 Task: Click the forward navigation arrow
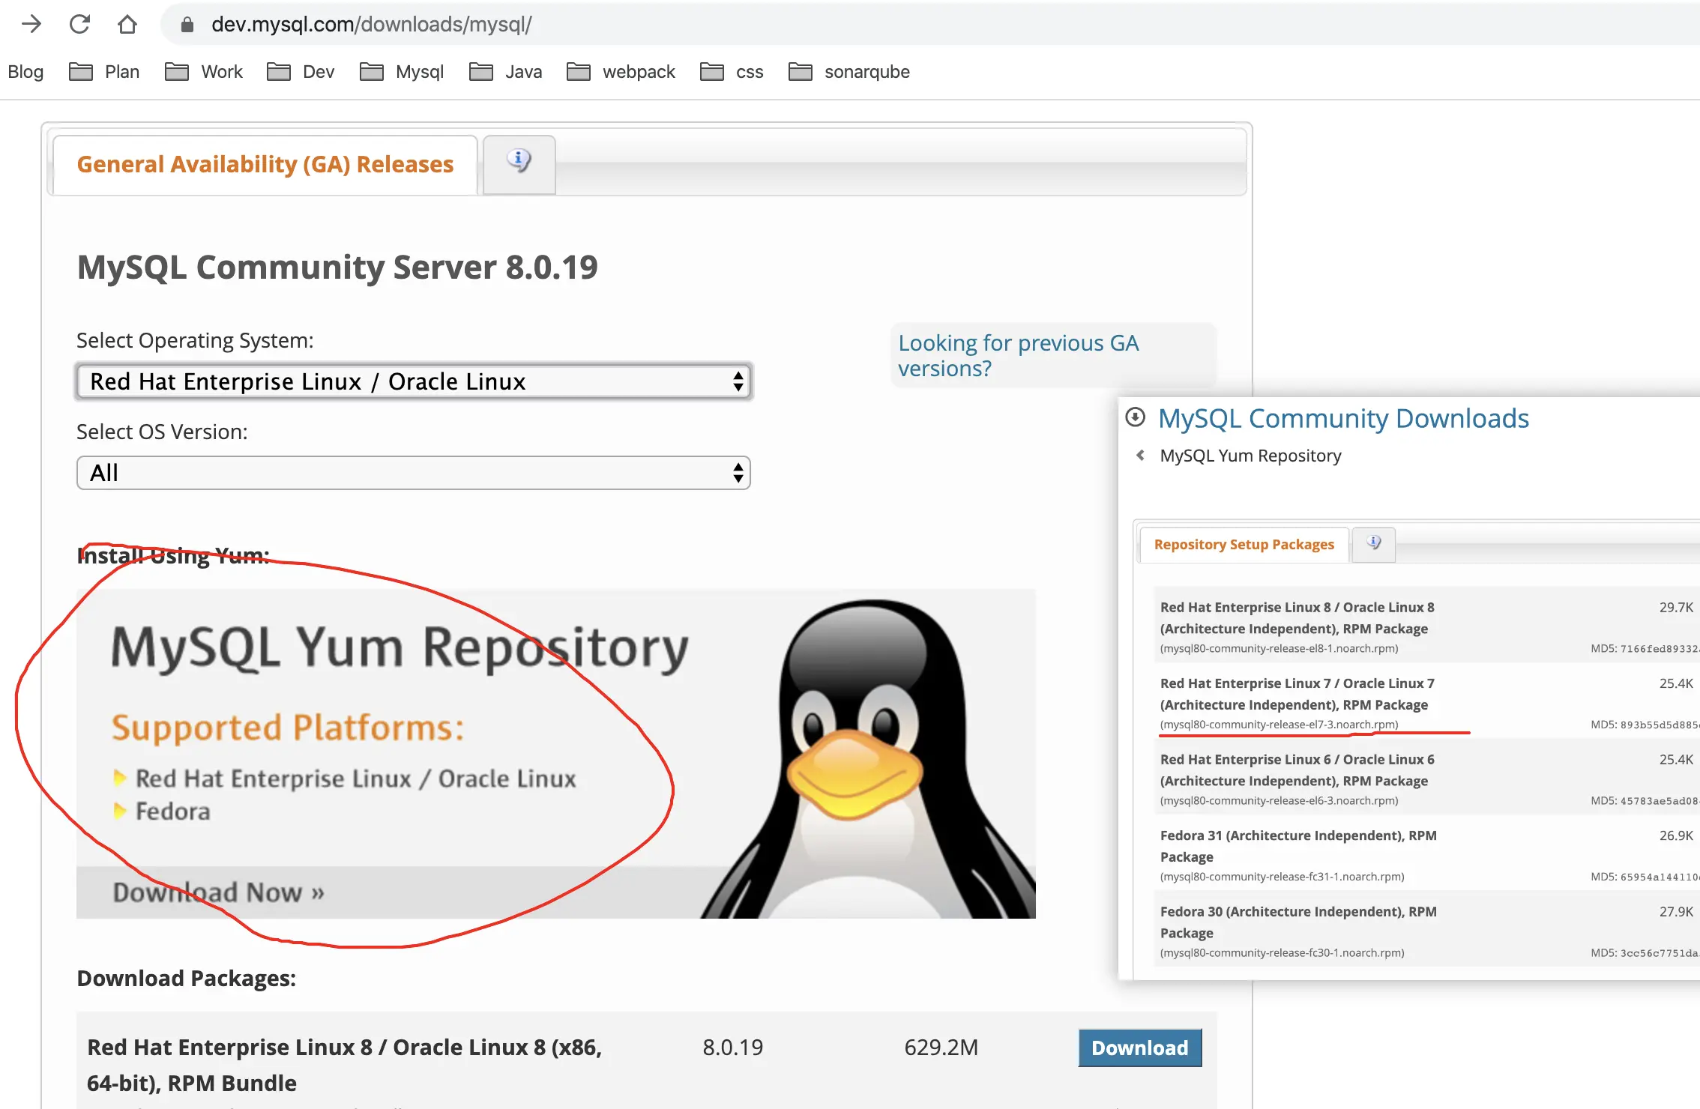tap(31, 25)
